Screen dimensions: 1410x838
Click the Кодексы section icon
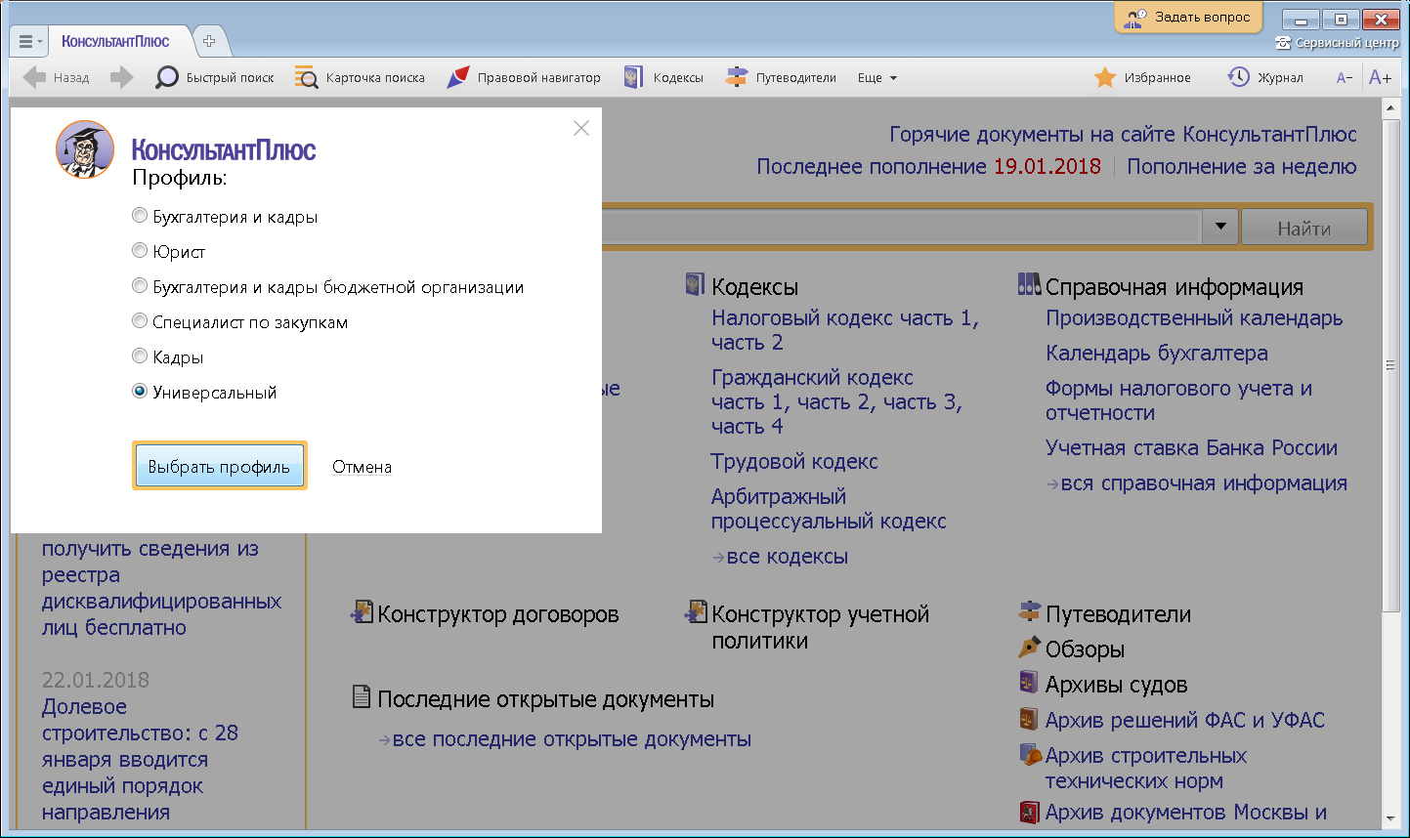click(x=695, y=285)
